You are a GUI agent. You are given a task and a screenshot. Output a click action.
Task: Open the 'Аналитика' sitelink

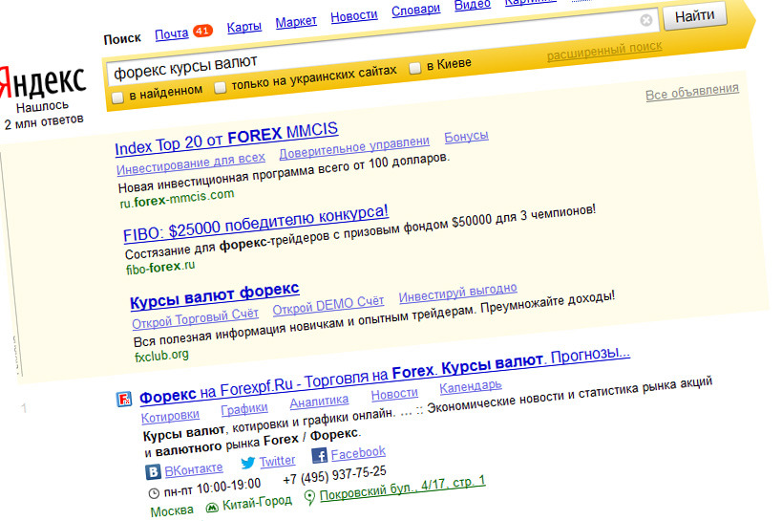(x=319, y=402)
